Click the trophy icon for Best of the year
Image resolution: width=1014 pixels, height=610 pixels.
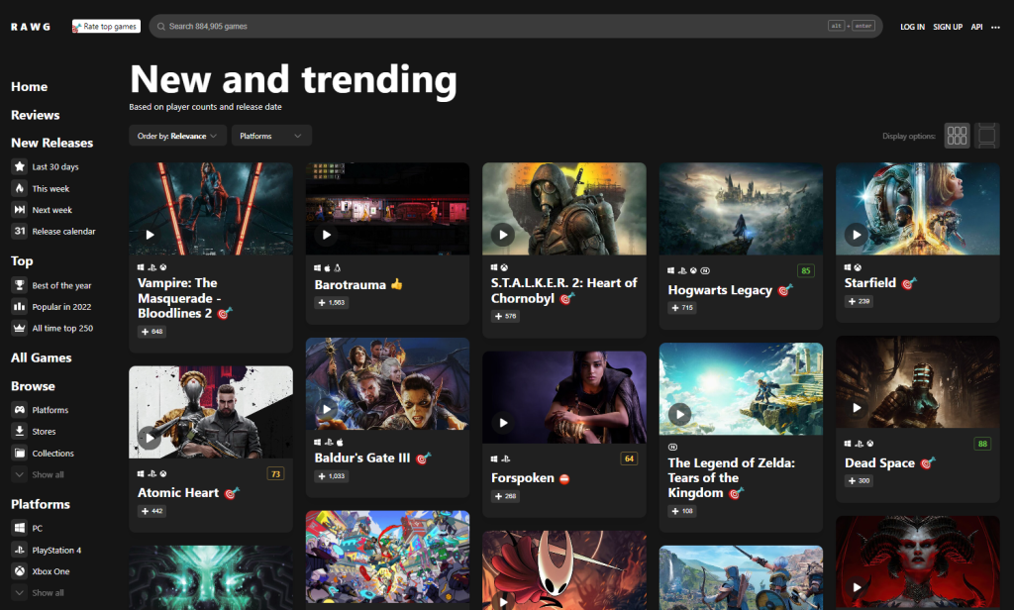[20, 285]
